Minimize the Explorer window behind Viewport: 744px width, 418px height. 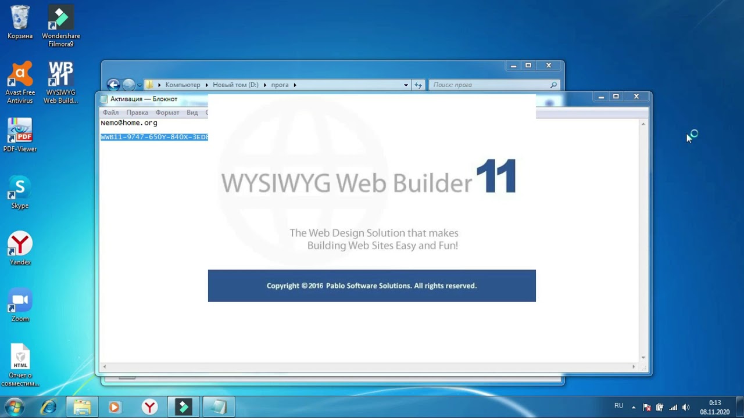513,66
